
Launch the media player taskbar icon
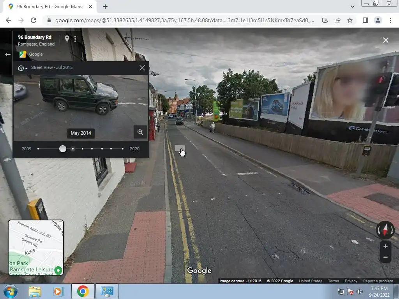[x=58, y=291]
